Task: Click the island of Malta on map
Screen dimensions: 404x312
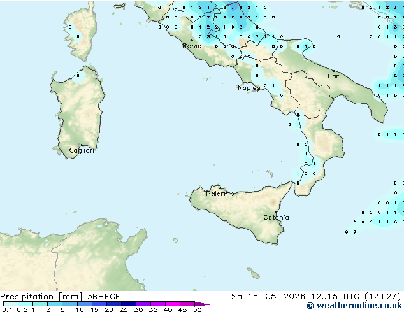Action: coord(255,275)
